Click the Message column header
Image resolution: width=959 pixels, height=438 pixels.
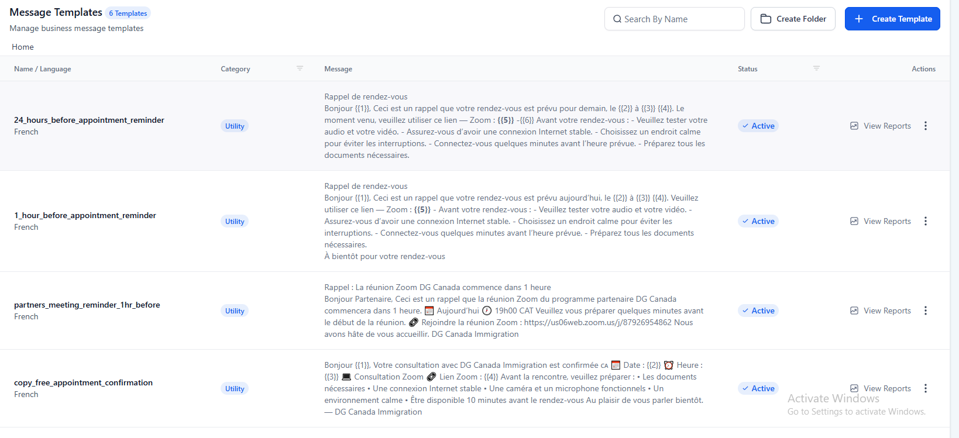point(338,69)
